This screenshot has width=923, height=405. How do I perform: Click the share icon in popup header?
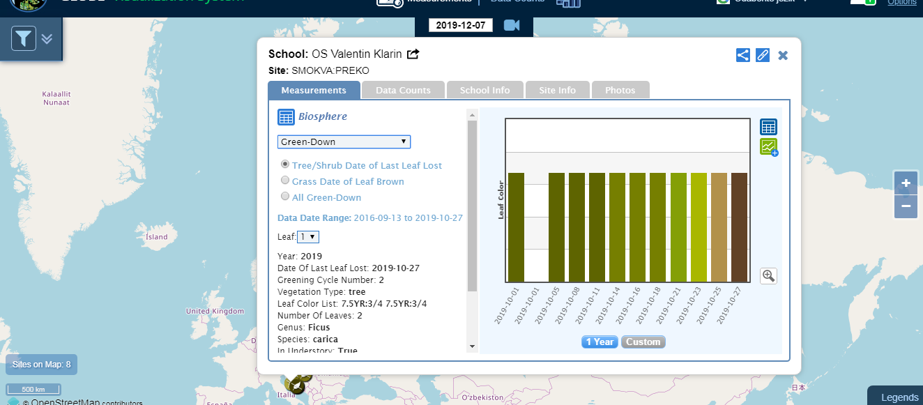(x=743, y=55)
